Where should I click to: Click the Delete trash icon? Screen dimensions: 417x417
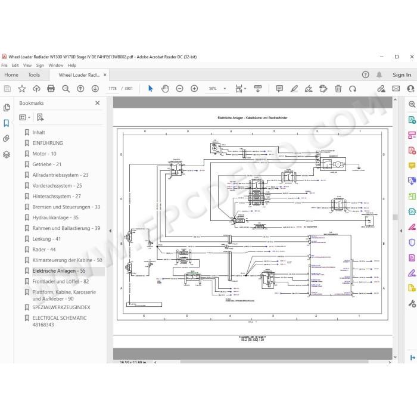click(338, 89)
